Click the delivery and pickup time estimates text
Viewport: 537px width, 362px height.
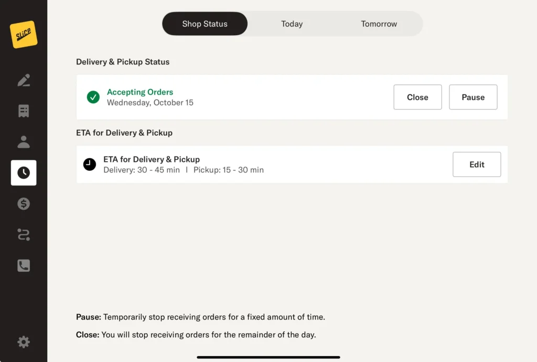click(x=184, y=170)
